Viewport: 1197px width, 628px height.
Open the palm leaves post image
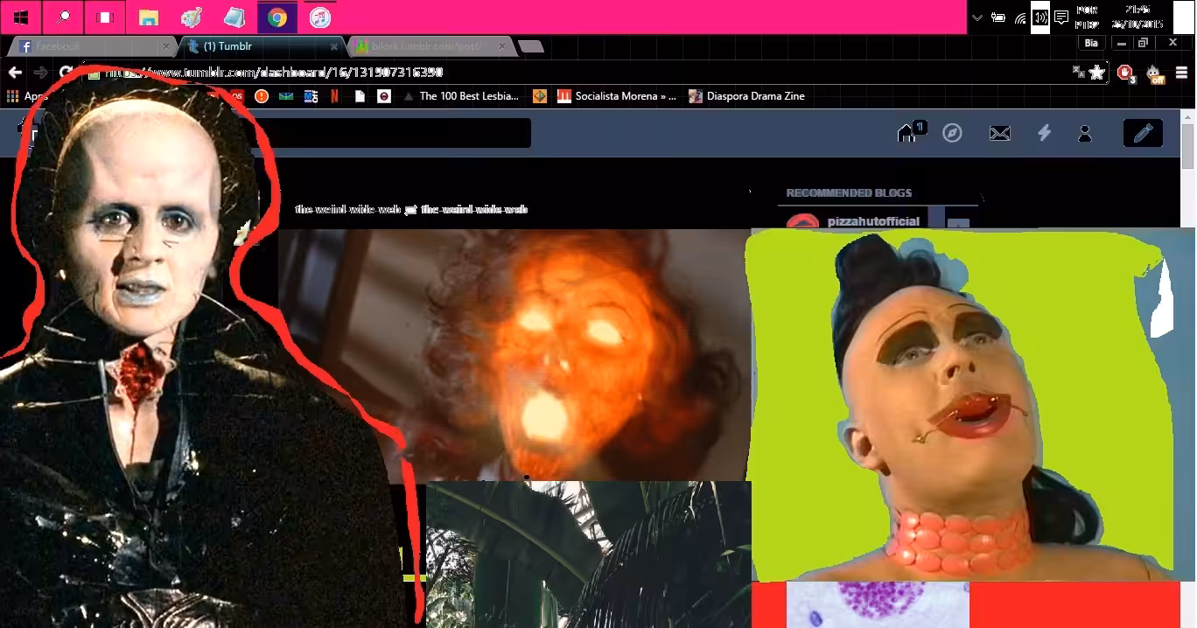(588, 555)
